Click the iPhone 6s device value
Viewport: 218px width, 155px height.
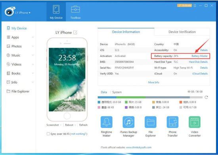pos(125,44)
